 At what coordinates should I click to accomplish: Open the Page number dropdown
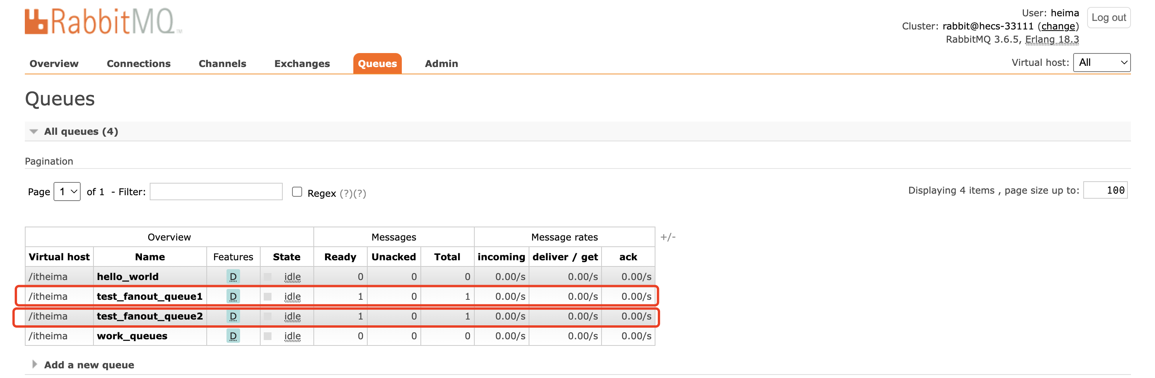pos(67,192)
